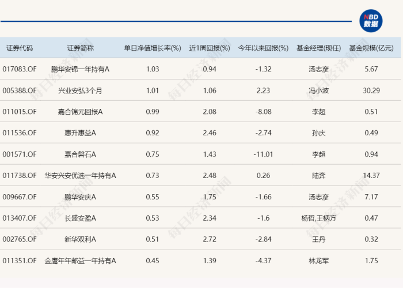Select the 证券代码 column header
This screenshot has width=403, height=288.
[20, 48]
